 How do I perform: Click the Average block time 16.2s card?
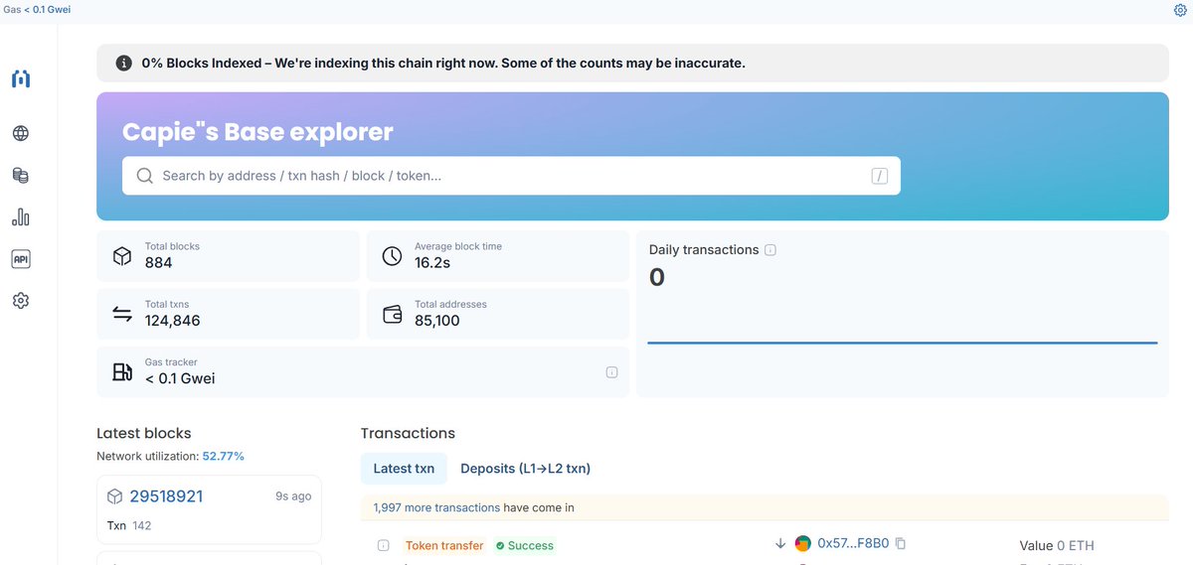click(498, 256)
